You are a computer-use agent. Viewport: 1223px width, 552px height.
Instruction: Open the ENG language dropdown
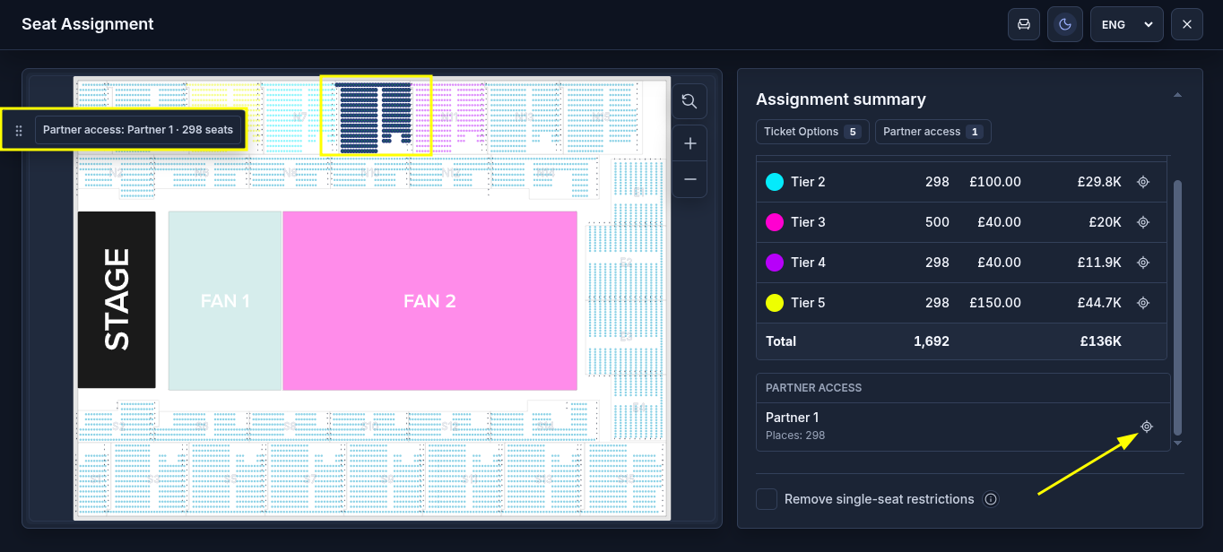[1127, 24]
